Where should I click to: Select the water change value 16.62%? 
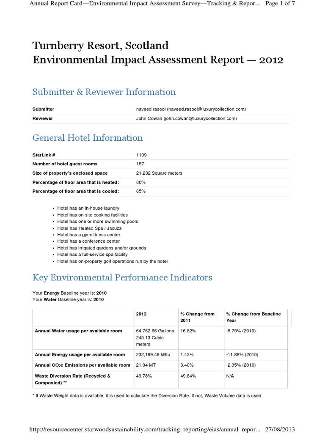pos(188,331)
